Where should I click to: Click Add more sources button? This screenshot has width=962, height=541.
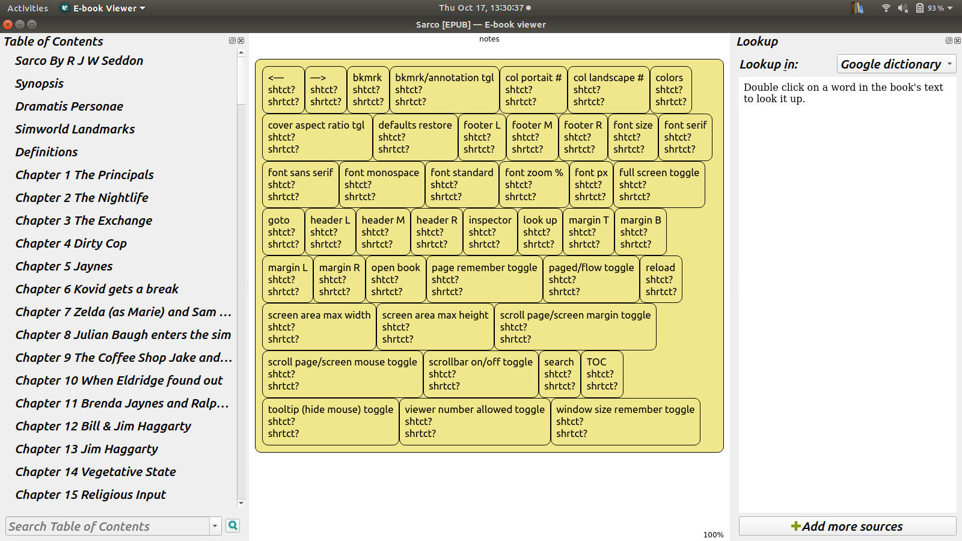coord(847,526)
